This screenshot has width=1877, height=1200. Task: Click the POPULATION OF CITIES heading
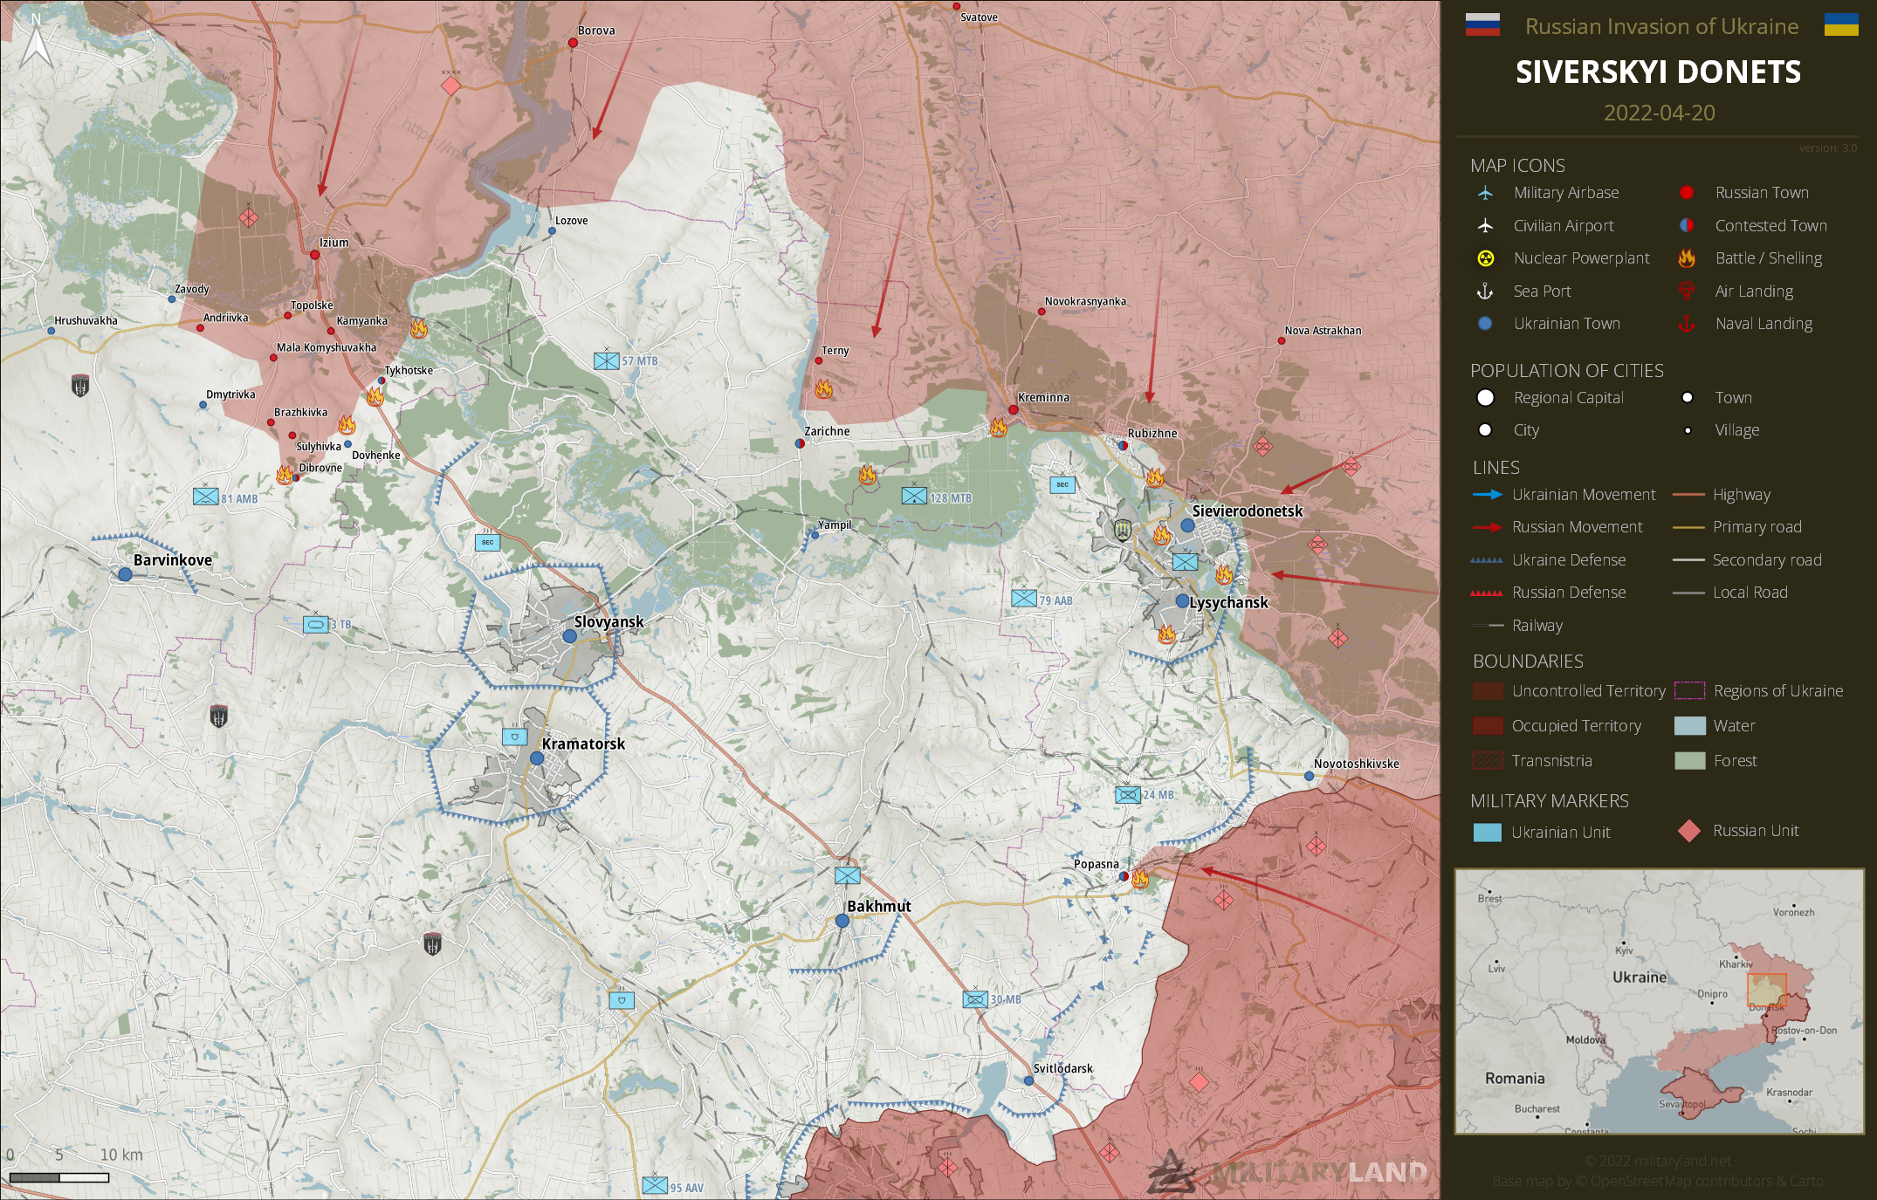1567,371
